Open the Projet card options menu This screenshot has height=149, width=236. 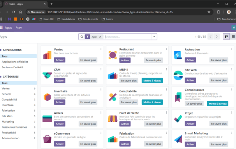tap(232, 113)
